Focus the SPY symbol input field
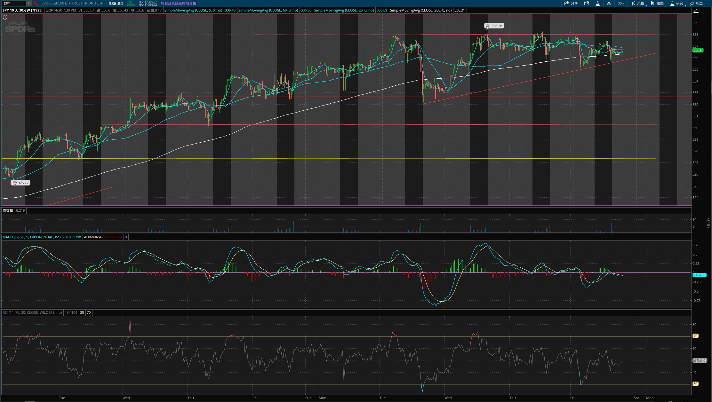The height and width of the screenshot is (402, 712). [14, 3]
